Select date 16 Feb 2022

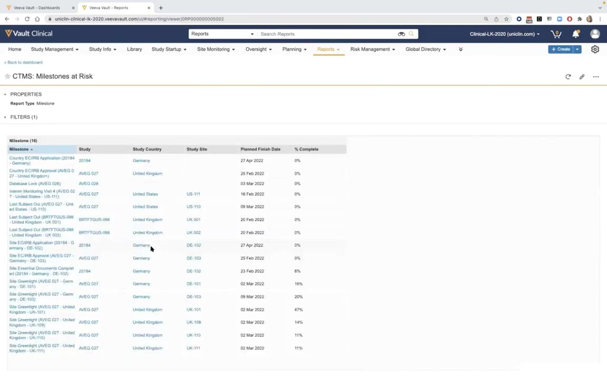click(252, 194)
